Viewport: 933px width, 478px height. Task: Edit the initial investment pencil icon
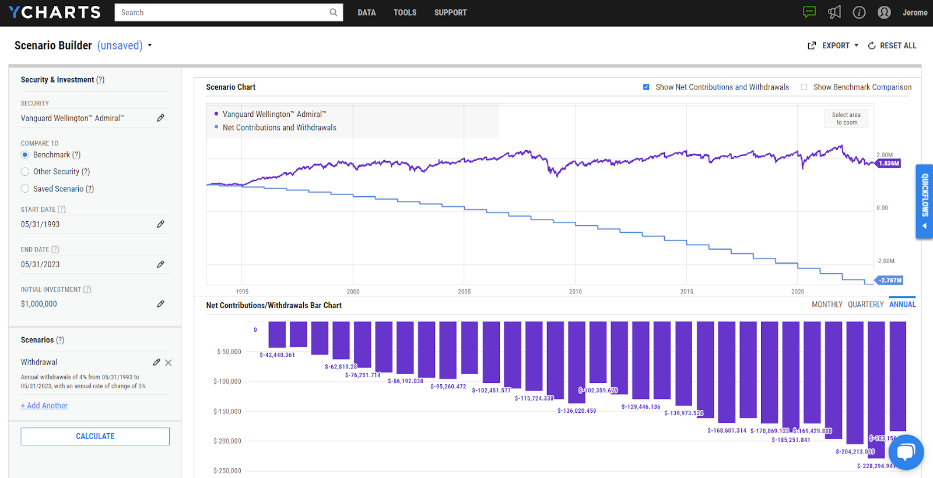click(x=160, y=304)
